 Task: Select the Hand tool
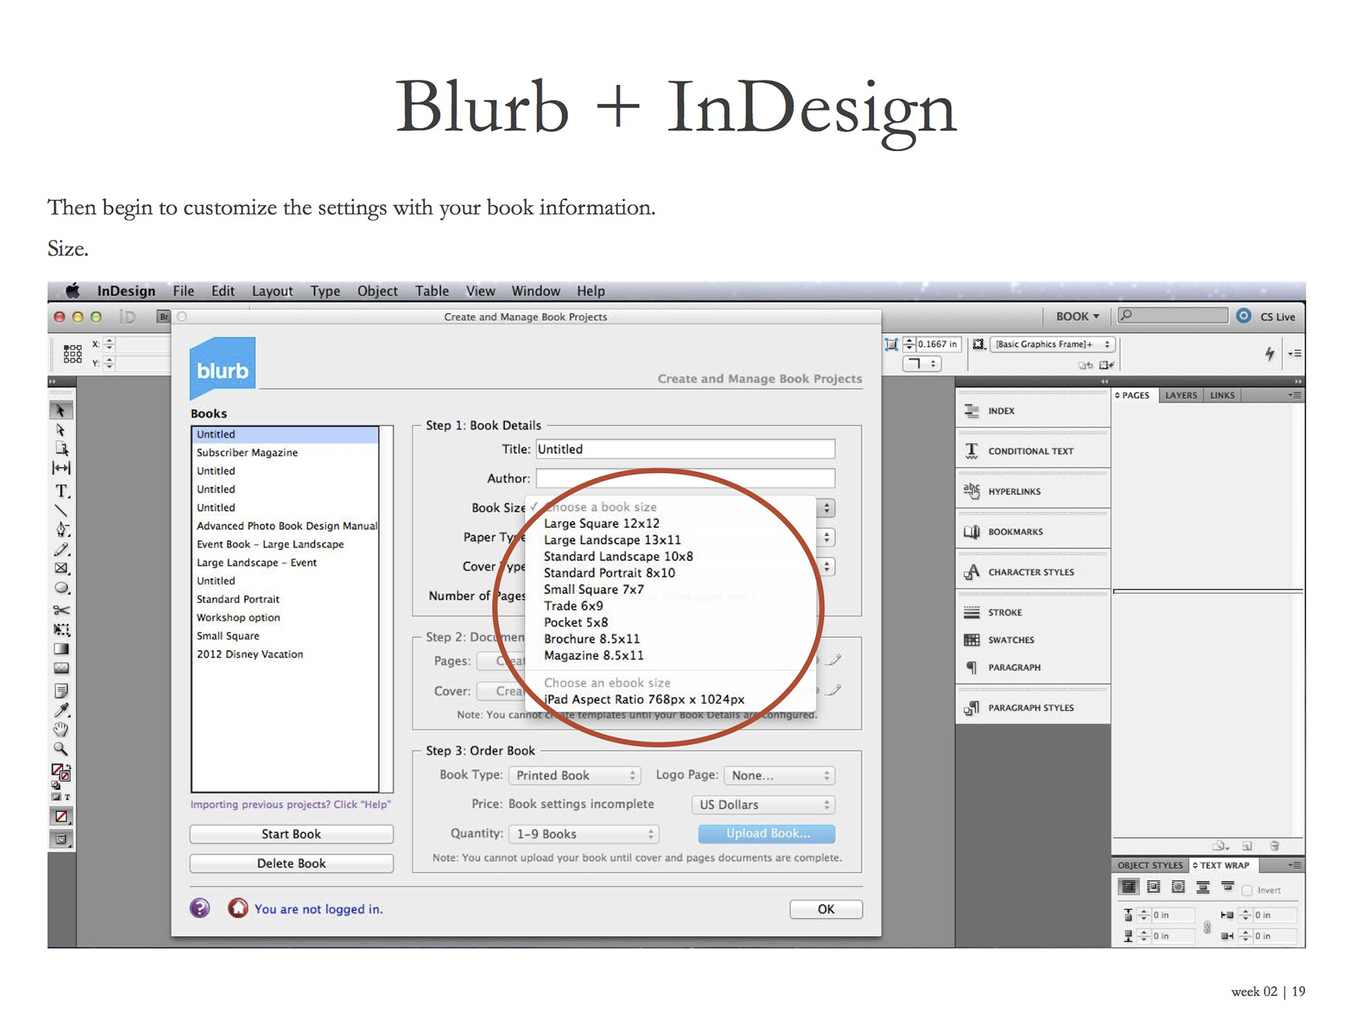61,730
